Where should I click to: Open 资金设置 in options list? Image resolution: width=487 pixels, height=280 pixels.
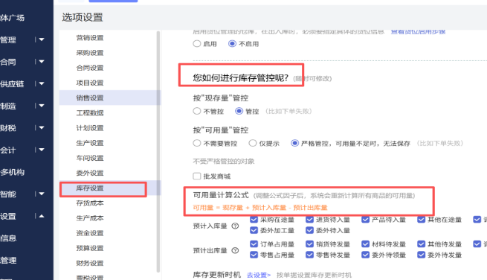pos(90,233)
